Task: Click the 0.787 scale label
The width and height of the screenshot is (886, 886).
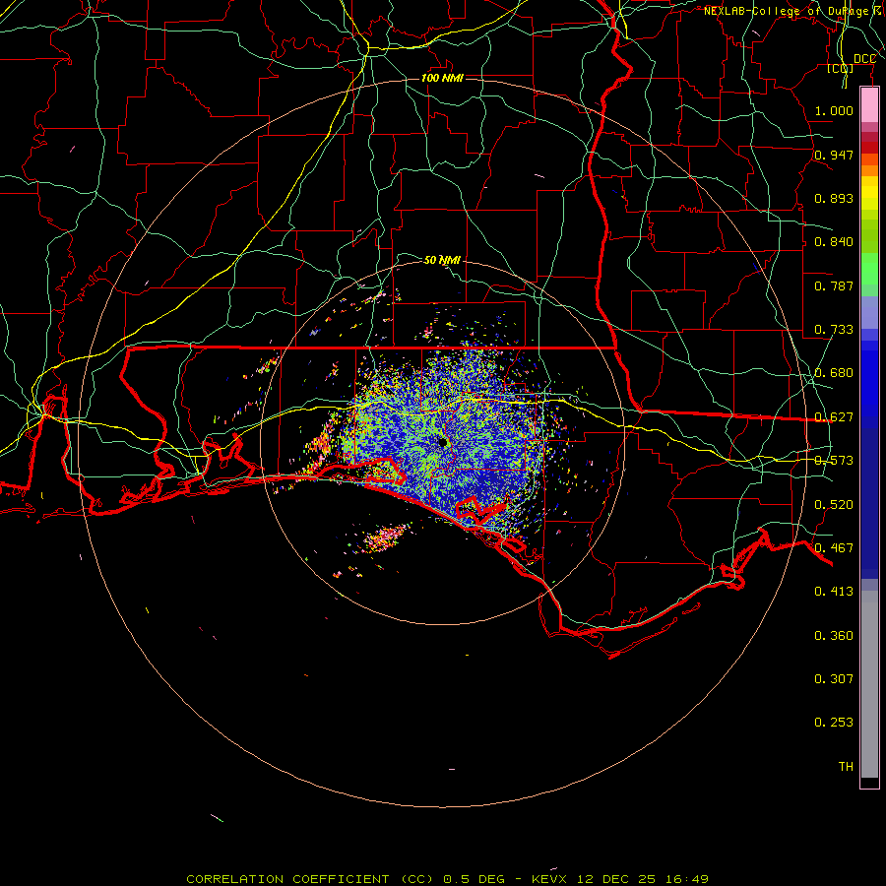Action: click(834, 285)
